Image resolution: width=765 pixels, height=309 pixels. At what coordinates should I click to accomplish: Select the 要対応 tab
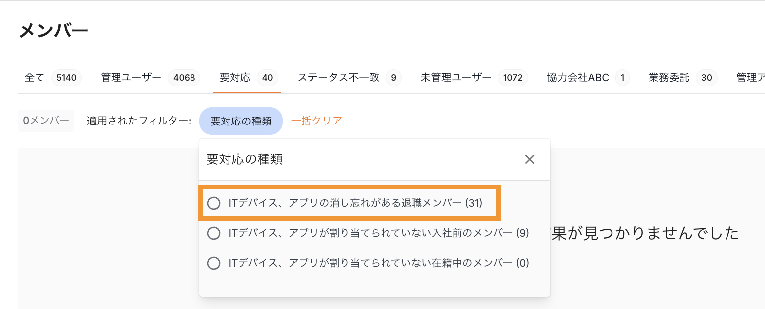click(x=235, y=78)
